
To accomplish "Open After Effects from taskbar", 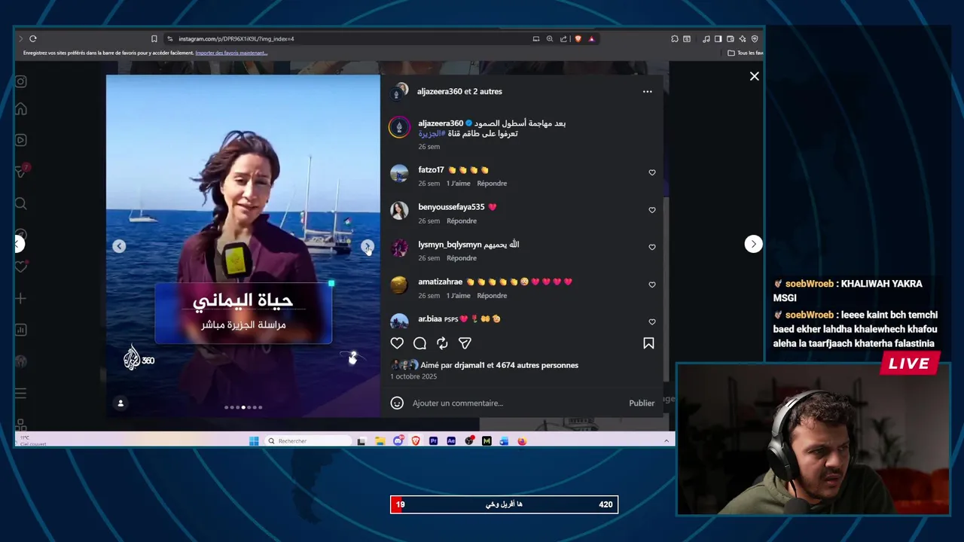I will click(x=451, y=441).
